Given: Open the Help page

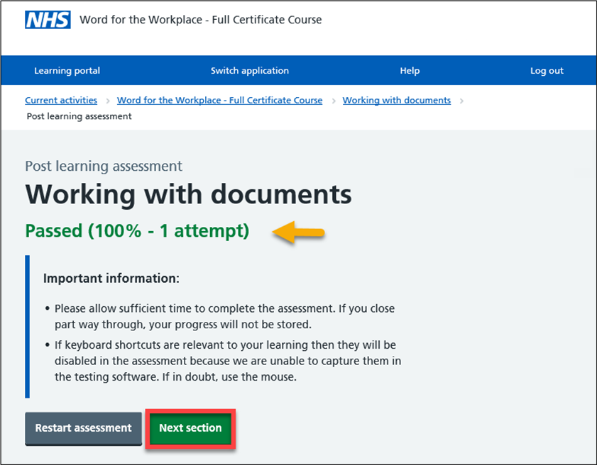Looking at the screenshot, I should coord(410,71).
